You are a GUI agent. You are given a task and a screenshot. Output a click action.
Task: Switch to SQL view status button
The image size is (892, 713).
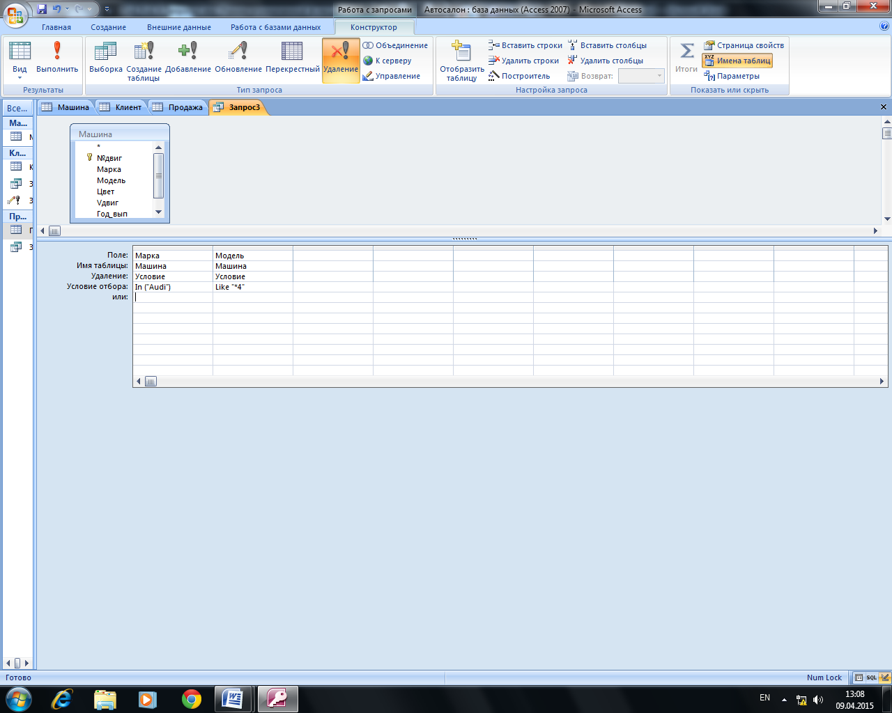pos(872,677)
